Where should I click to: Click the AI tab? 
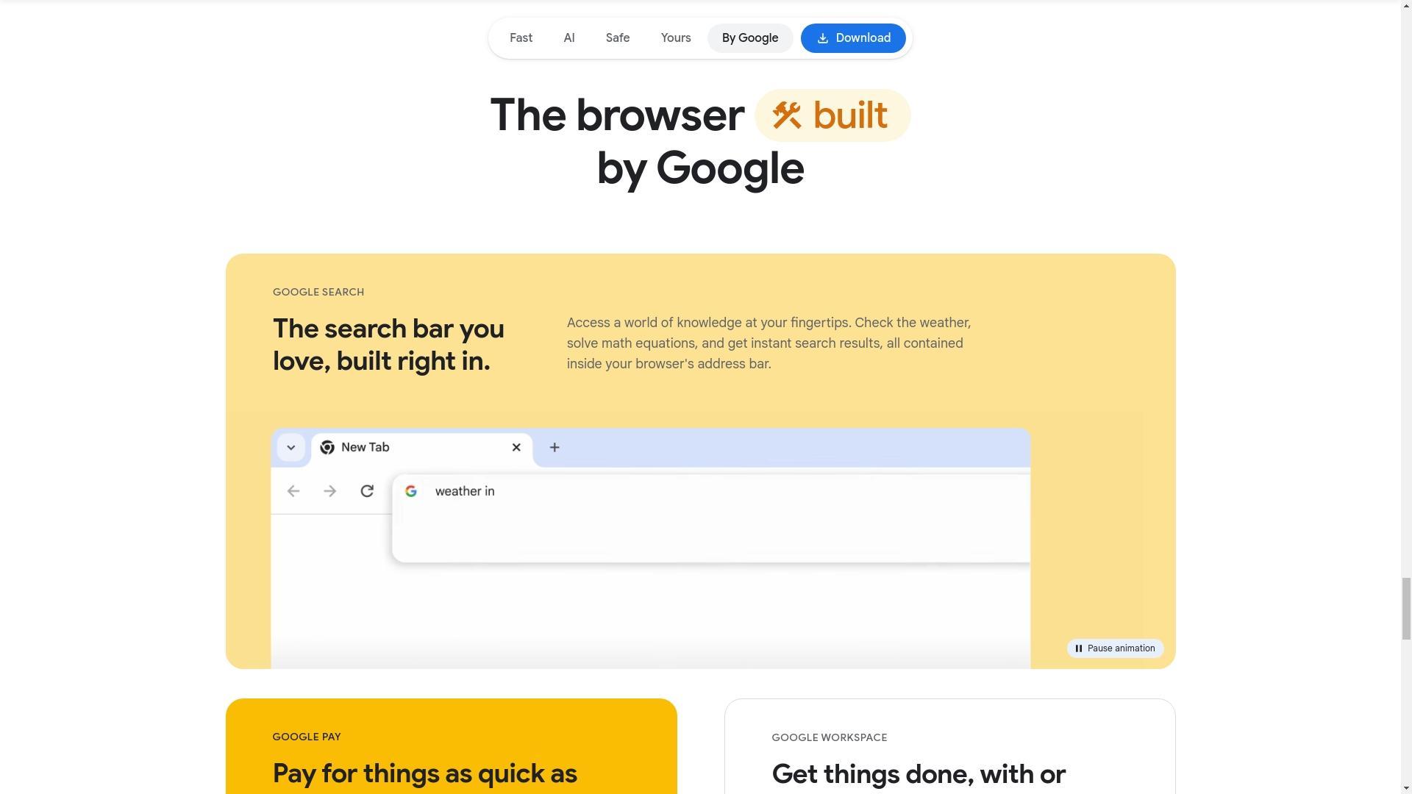click(569, 37)
